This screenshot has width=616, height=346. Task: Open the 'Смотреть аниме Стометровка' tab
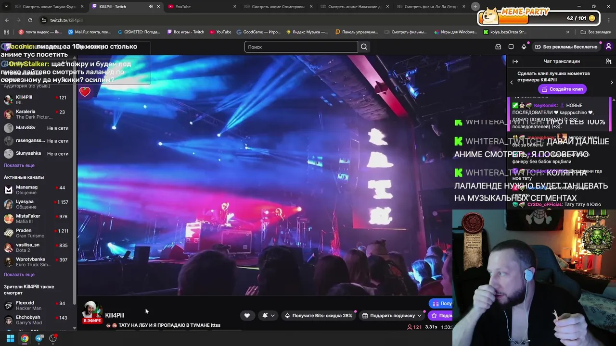[x=279, y=6]
